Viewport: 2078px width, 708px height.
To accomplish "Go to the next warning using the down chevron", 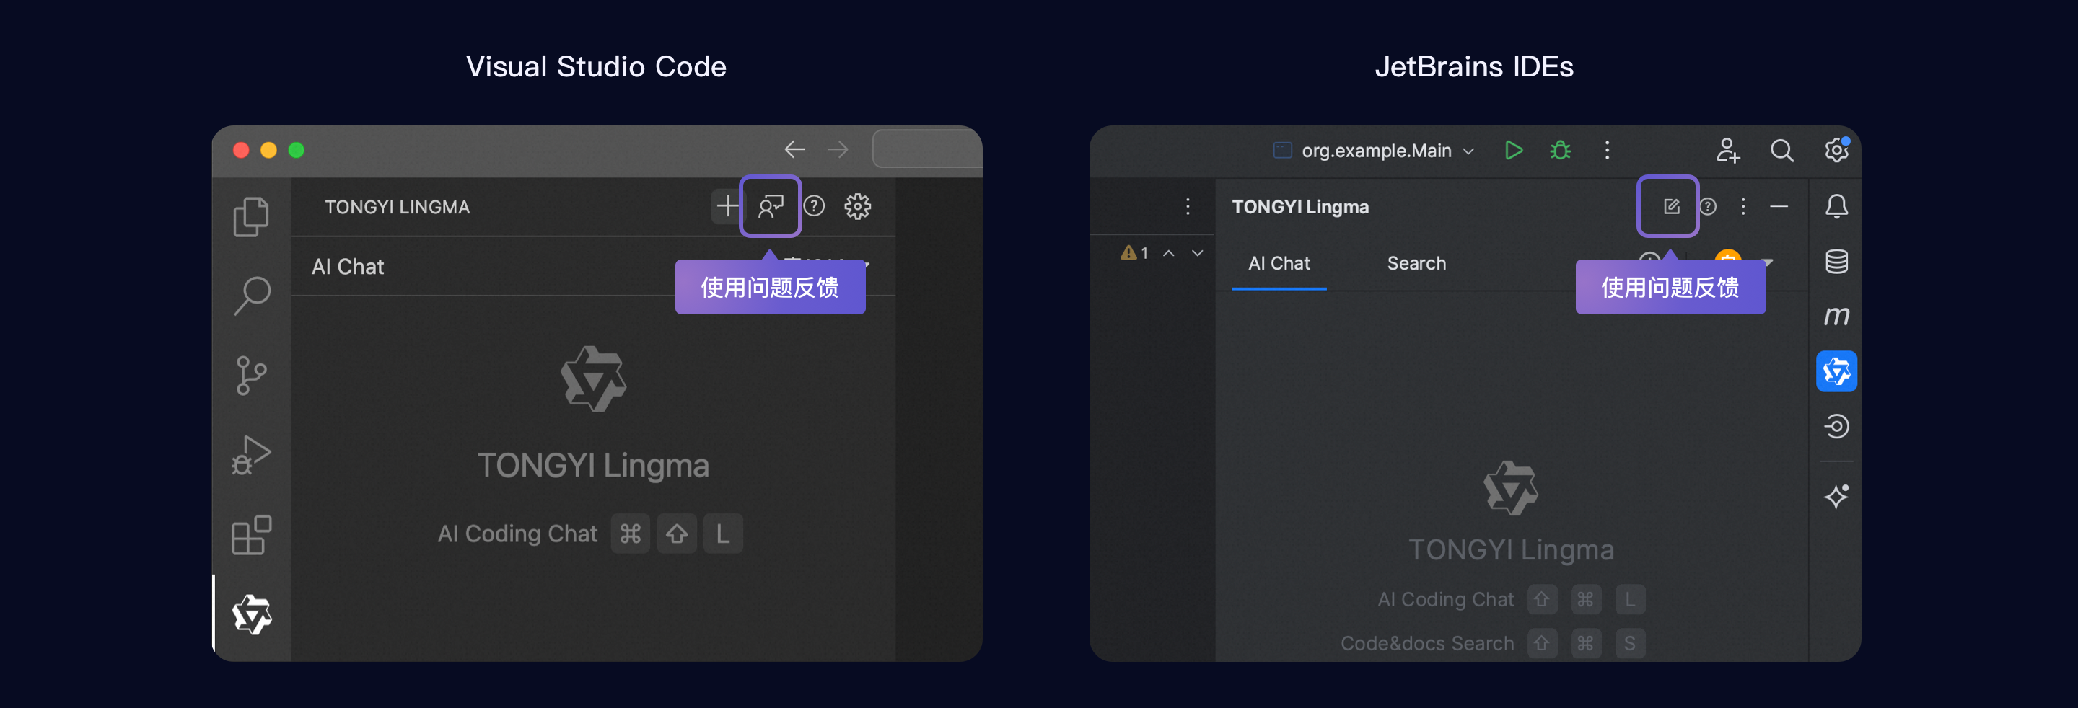I will tap(1197, 253).
